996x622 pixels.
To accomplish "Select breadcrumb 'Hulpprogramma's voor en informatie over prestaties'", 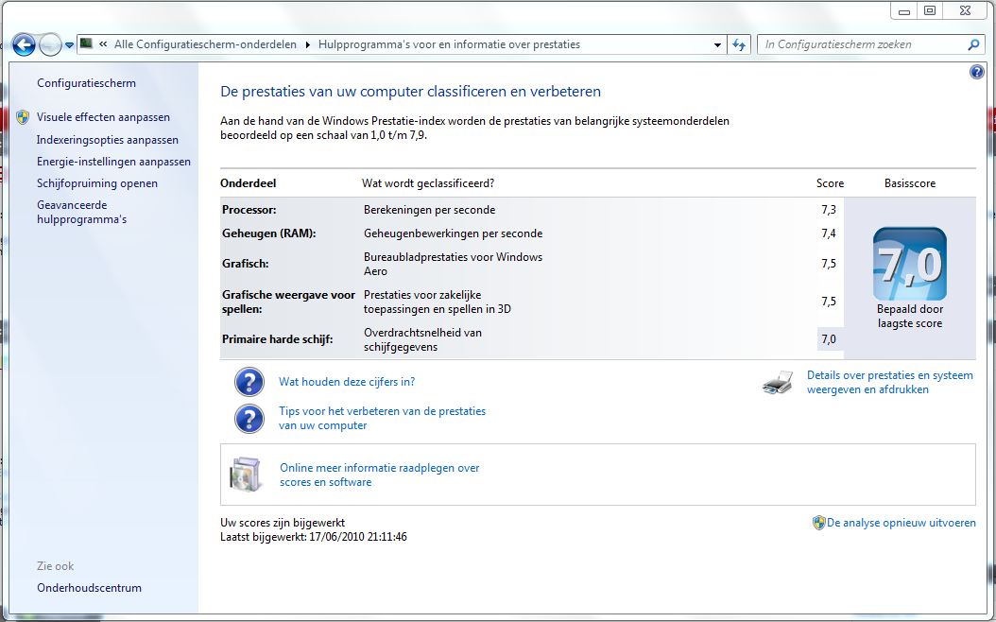I will tap(449, 44).
